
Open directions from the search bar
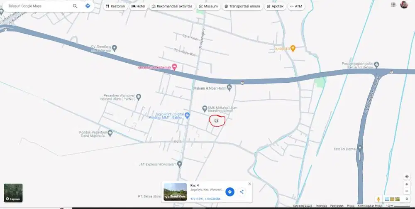pos(88,6)
